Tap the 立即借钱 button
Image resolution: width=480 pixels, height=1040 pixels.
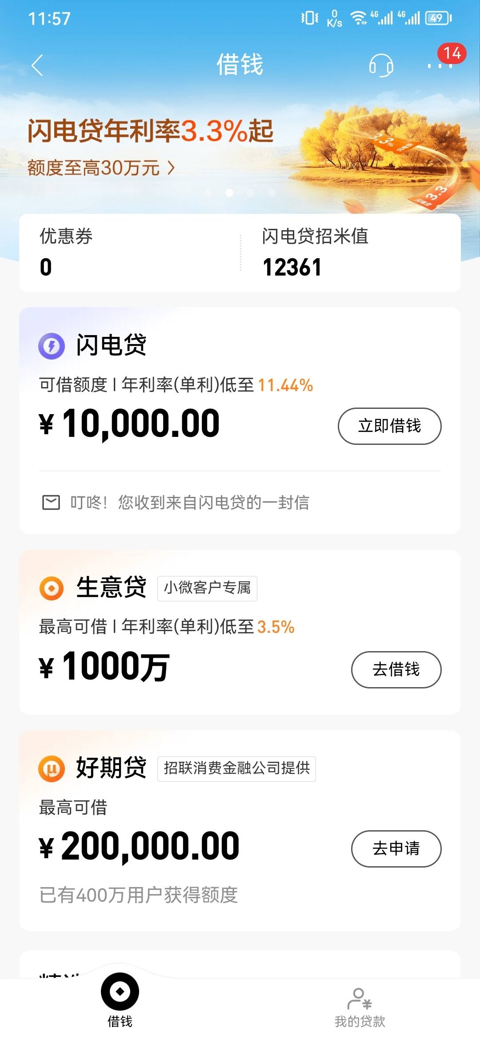(x=390, y=426)
